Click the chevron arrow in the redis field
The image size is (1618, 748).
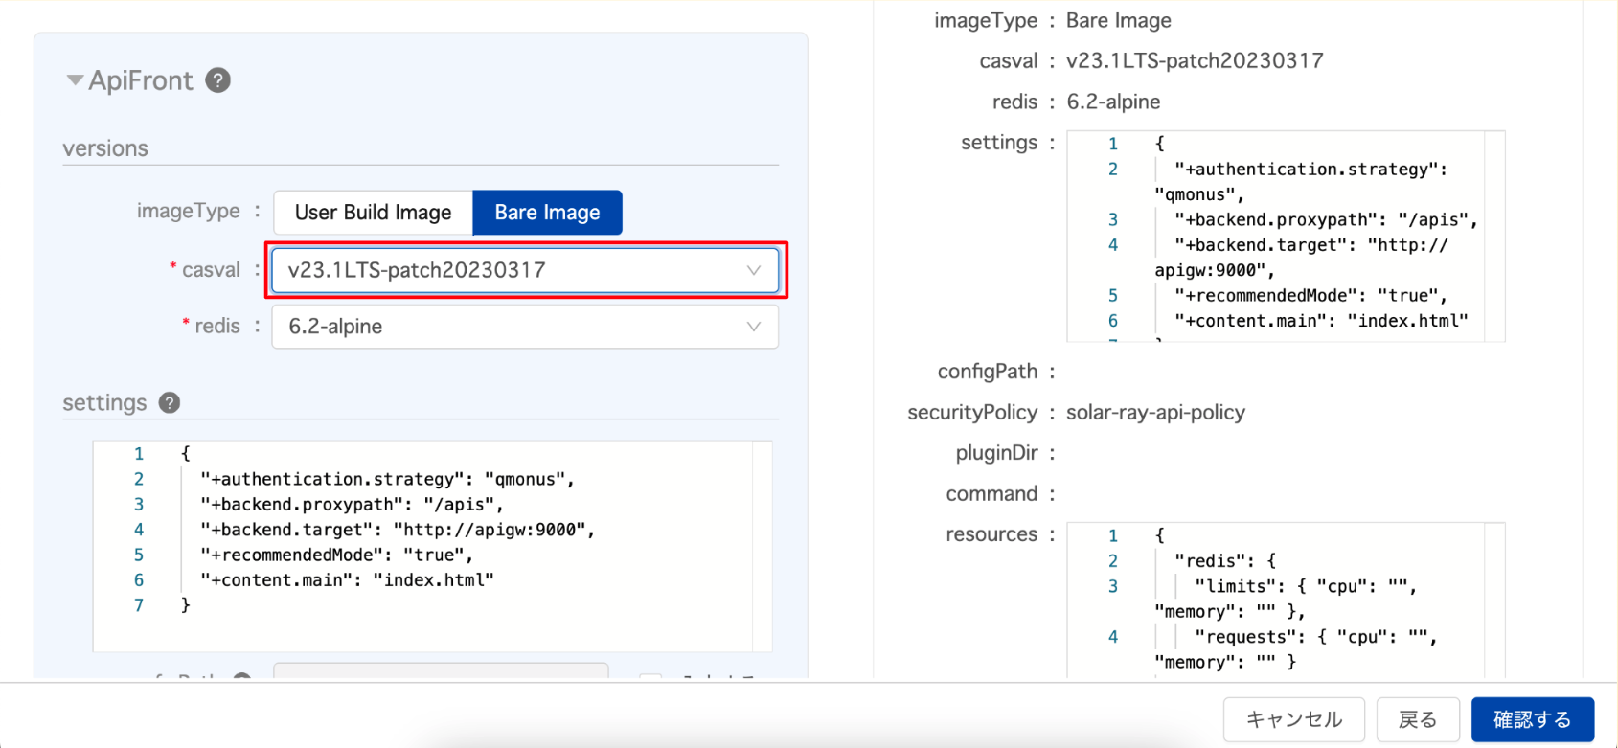pos(754,327)
